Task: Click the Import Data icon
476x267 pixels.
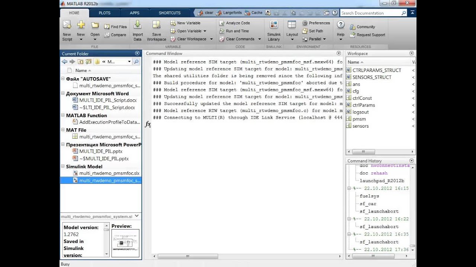Action: pyautogui.click(x=138, y=25)
